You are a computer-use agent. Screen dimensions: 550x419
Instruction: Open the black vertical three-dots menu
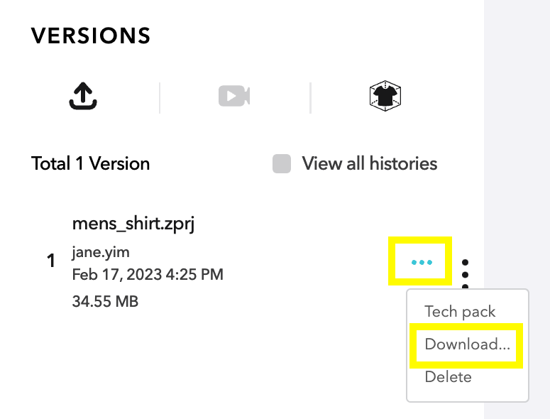tap(465, 274)
